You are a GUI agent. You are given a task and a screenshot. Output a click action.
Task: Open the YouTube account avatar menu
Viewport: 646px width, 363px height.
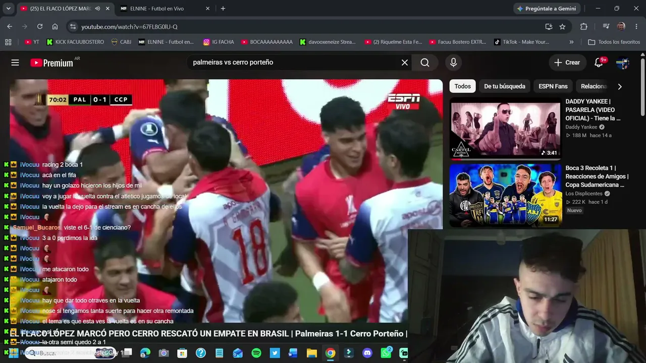pyautogui.click(x=622, y=63)
